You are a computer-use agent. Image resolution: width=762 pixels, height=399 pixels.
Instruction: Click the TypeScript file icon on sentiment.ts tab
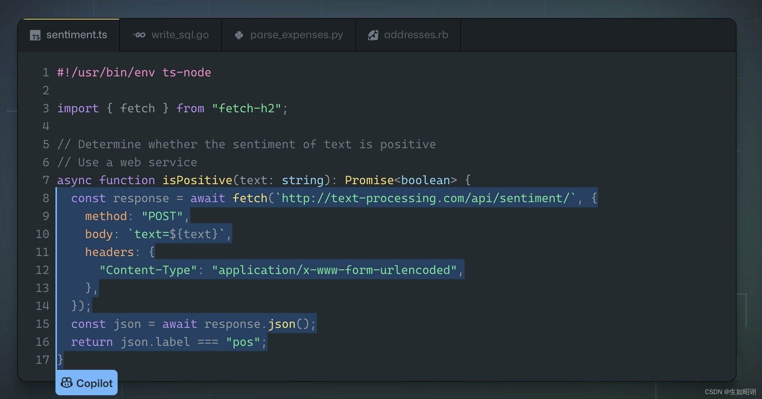[x=35, y=36]
